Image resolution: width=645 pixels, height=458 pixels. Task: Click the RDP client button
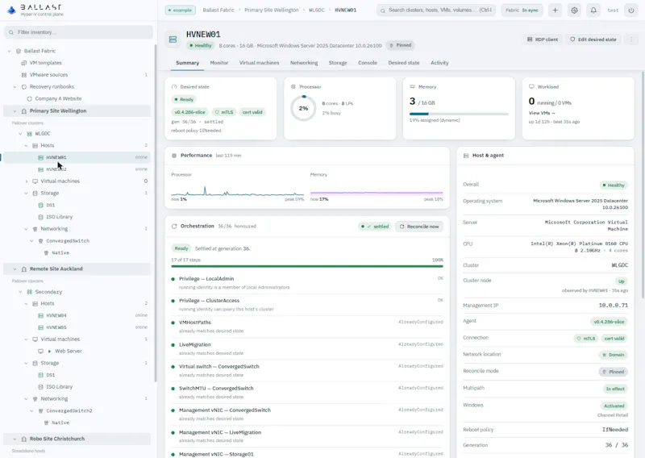click(x=542, y=40)
